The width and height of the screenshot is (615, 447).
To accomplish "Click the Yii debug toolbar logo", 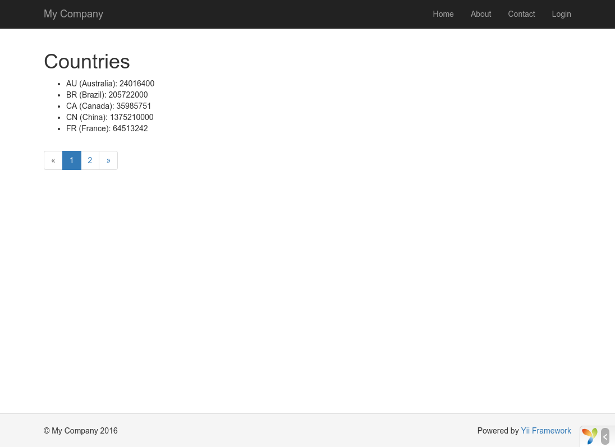I will point(590,436).
